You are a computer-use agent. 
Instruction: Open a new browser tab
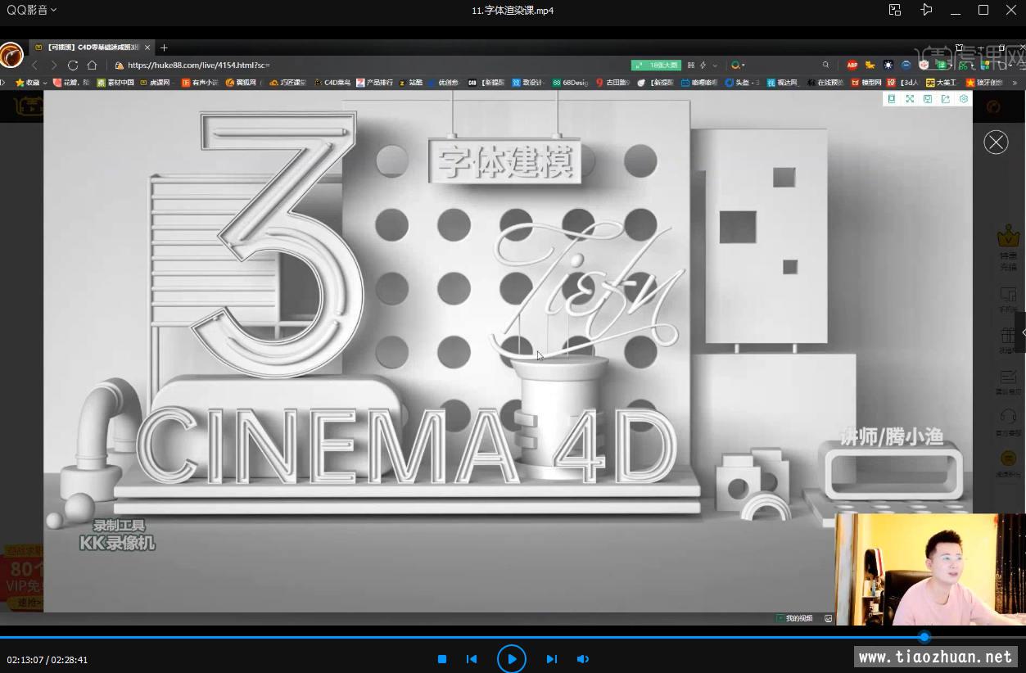tap(164, 47)
